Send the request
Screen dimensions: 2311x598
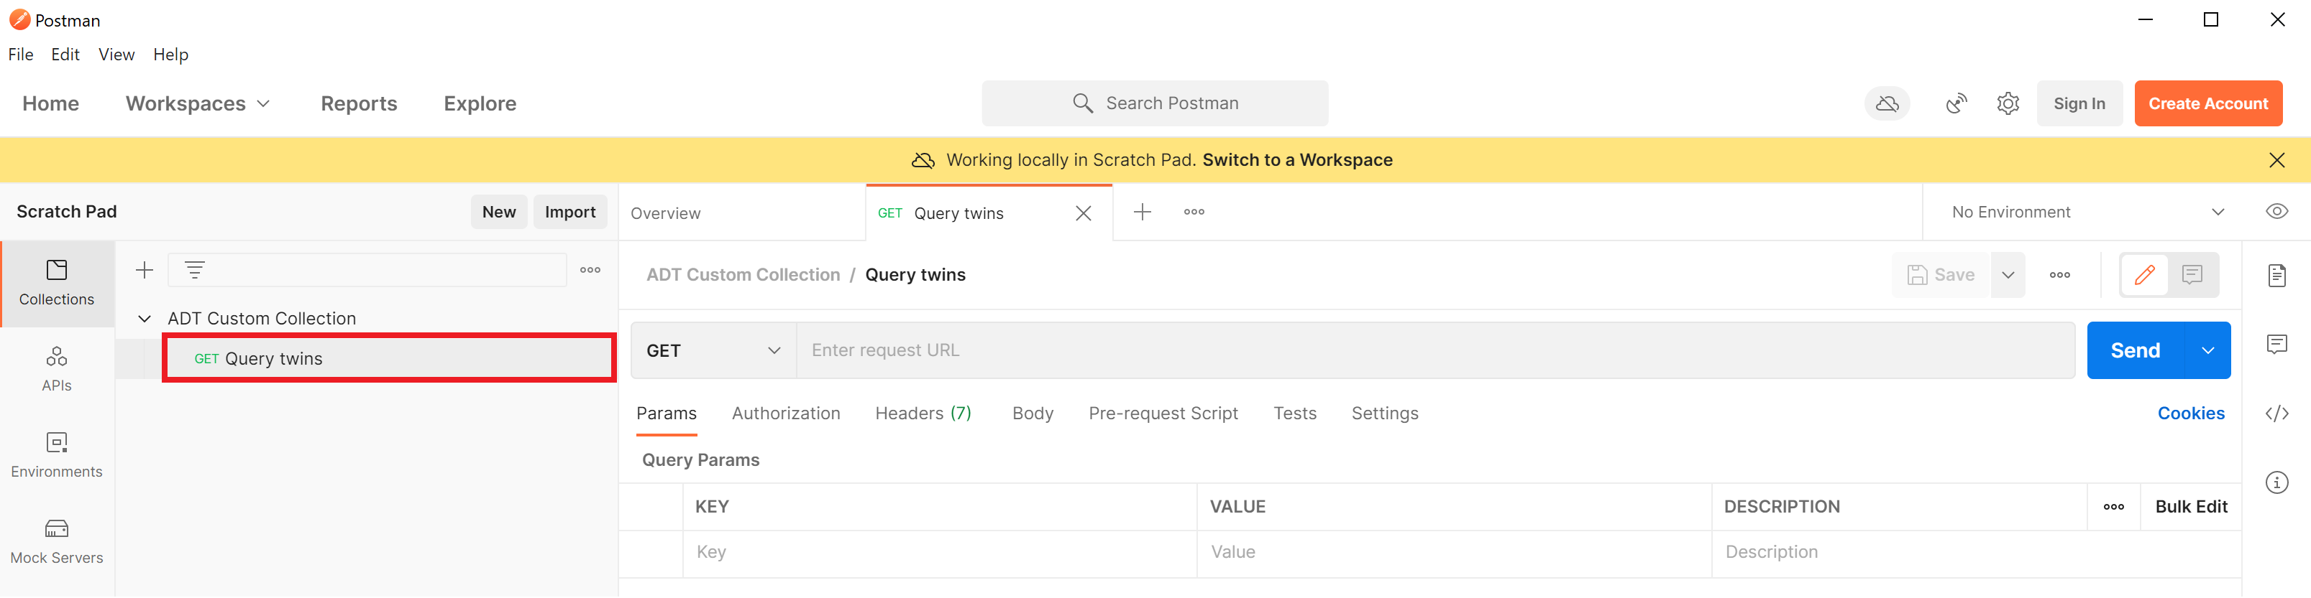[2135, 351]
